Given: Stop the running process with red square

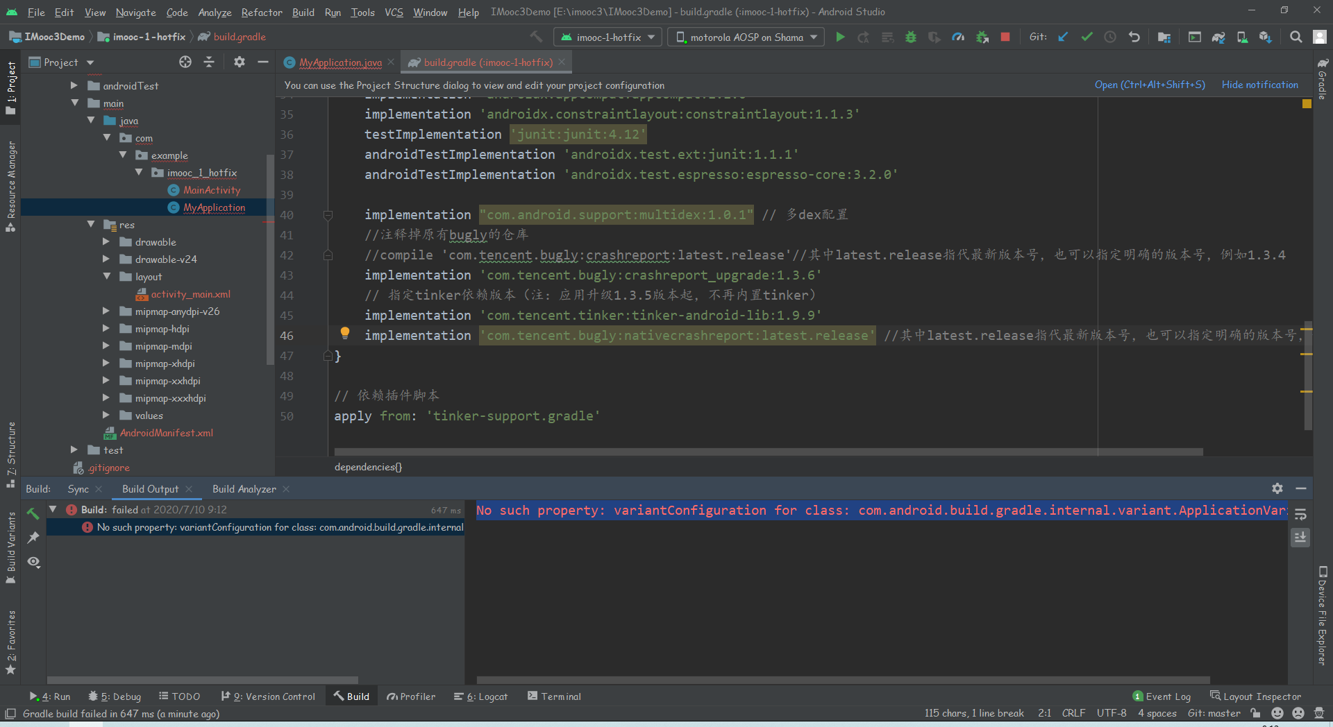Looking at the screenshot, I should (x=1005, y=37).
